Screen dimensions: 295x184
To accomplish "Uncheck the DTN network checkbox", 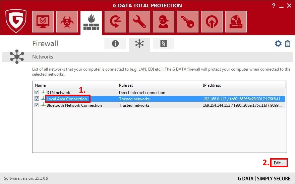I will 37,92.
